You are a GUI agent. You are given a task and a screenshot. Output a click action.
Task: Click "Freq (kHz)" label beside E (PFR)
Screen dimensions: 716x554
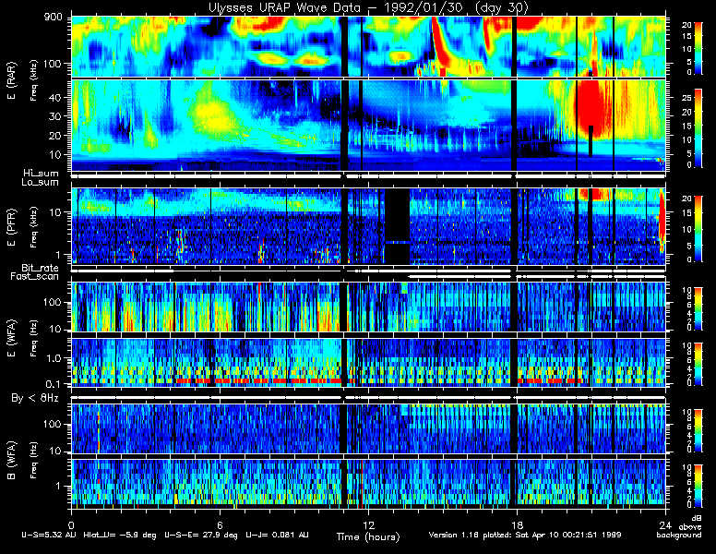point(33,227)
